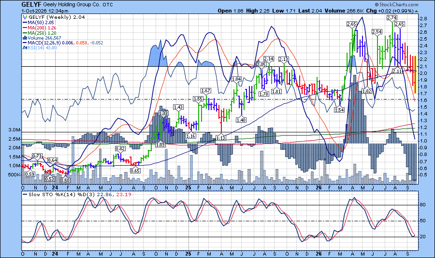Select the MA(250) green line swatch
The image size is (435, 258).
coord(25,33)
